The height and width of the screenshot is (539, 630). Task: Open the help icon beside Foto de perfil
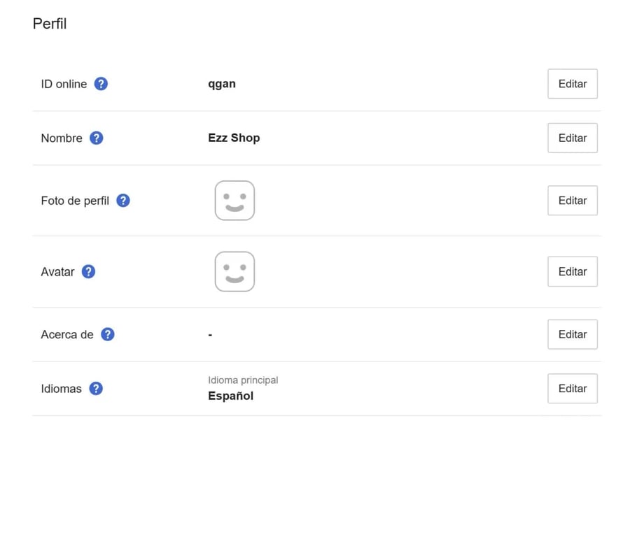(x=123, y=201)
